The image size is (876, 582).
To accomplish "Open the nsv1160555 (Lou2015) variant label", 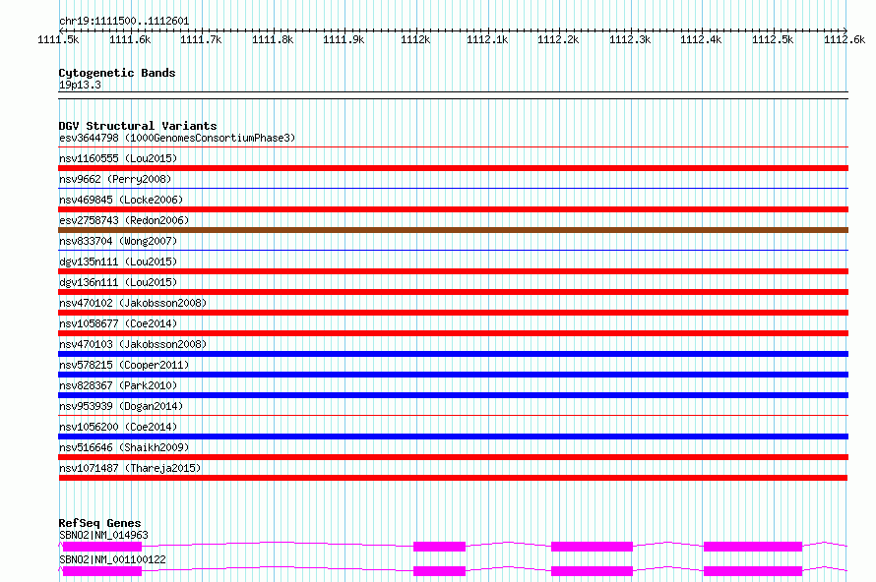I will point(118,158).
